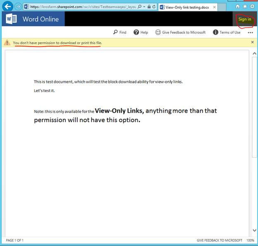258x246 pixels.
Task: Click the security lock icon
Action: (149, 7)
